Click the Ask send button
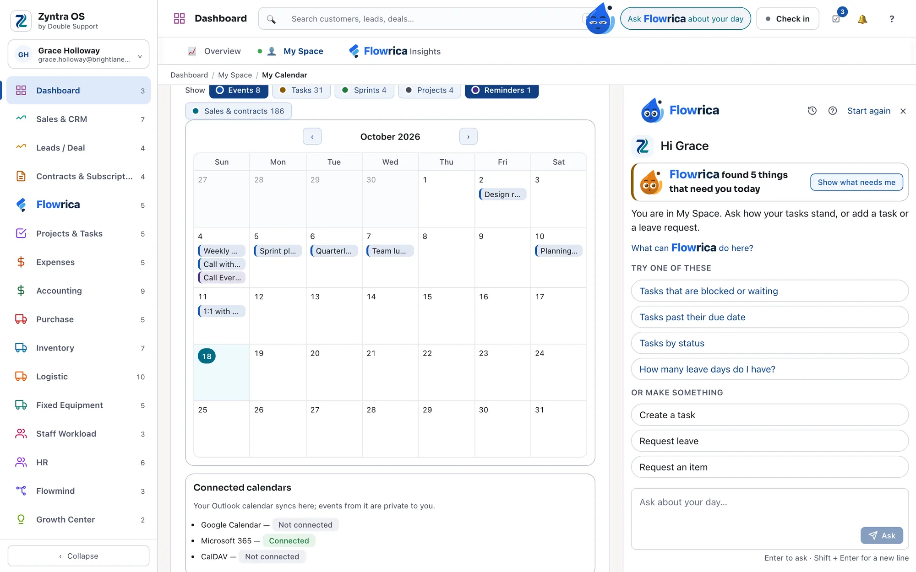The width and height of the screenshot is (916, 572). tap(882, 535)
